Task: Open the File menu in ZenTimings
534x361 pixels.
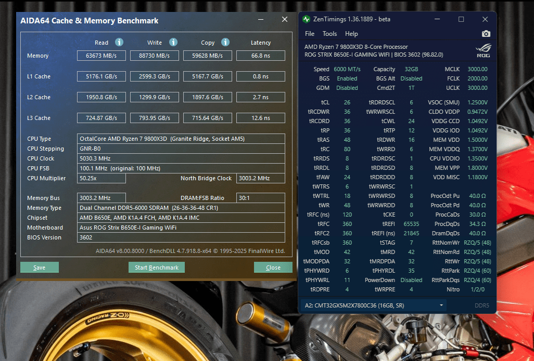Action: pyautogui.click(x=310, y=34)
